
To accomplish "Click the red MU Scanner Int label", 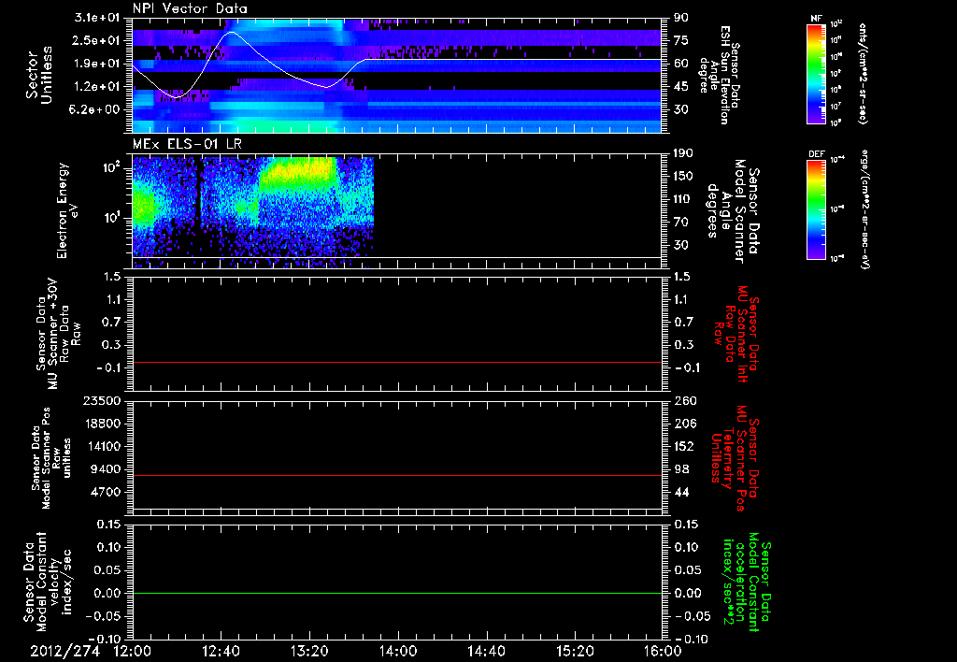I will tap(736, 334).
